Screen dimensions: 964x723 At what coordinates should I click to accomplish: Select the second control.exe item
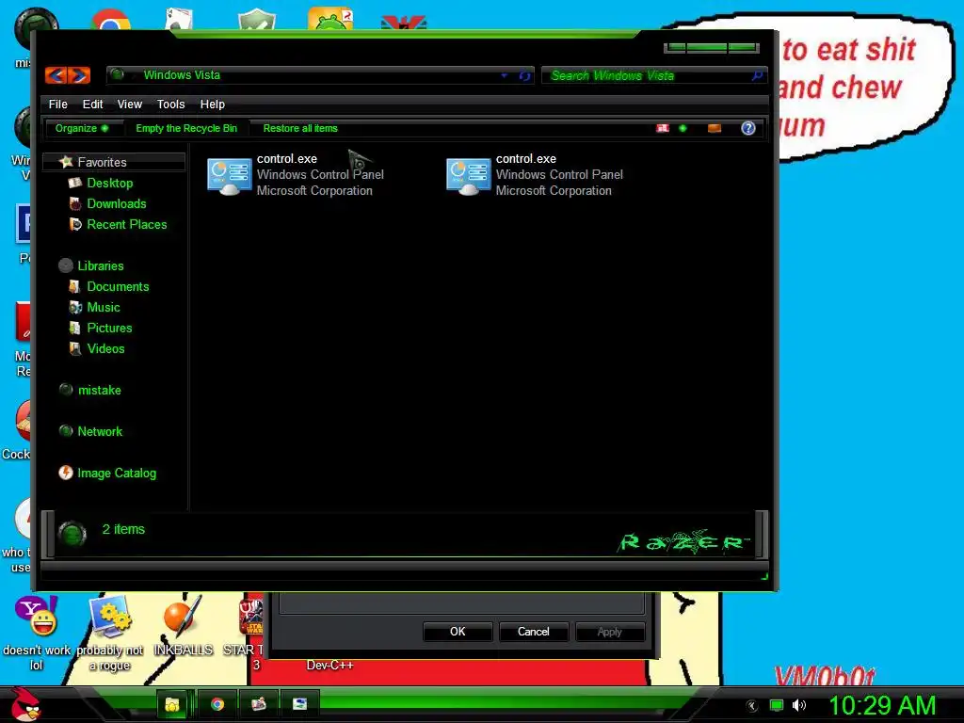coord(535,175)
